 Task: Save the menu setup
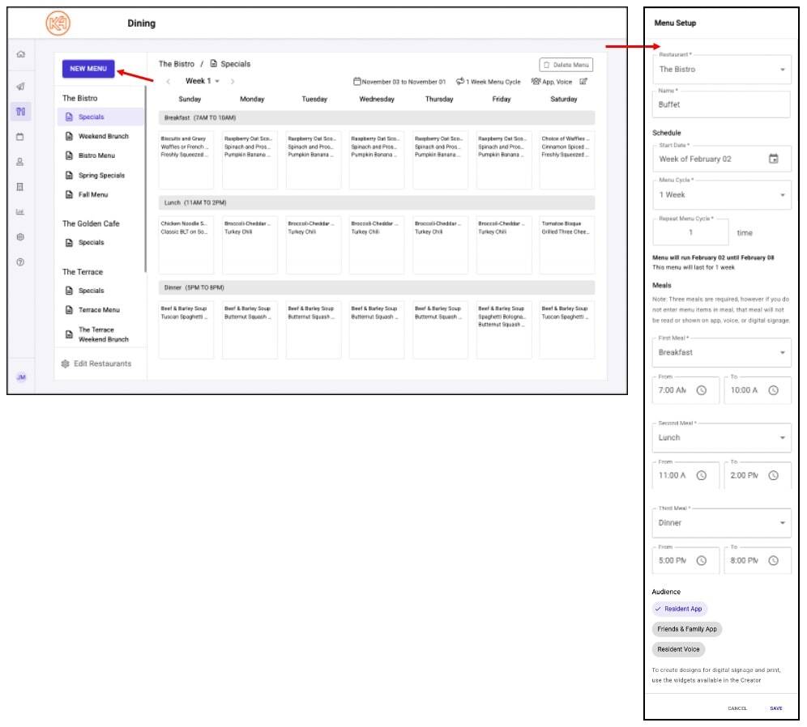[x=776, y=708]
